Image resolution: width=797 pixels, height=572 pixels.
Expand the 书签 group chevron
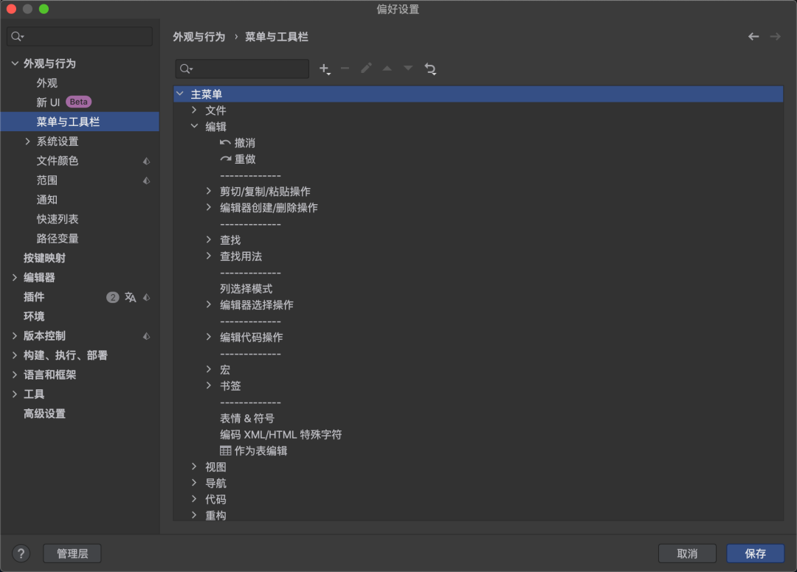[208, 386]
